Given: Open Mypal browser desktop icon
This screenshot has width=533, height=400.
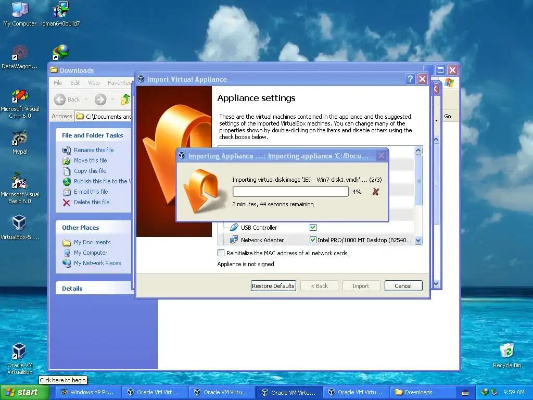Looking at the screenshot, I should (x=20, y=143).
